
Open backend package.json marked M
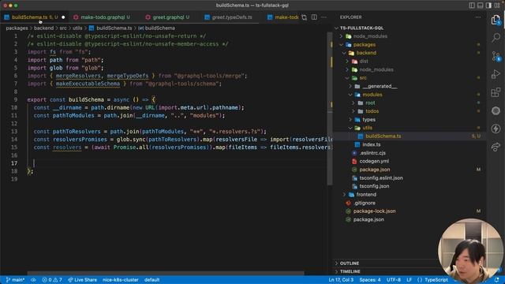click(x=374, y=170)
